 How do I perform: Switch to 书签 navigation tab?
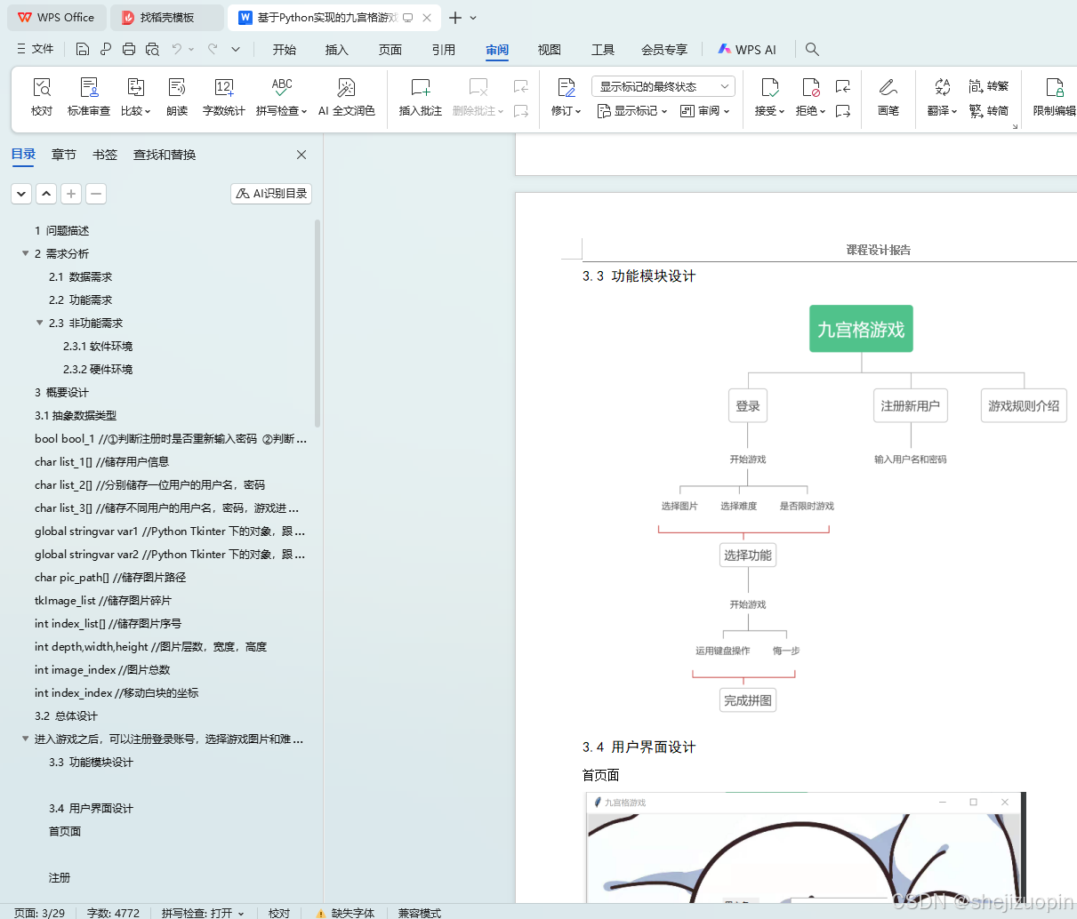tap(105, 155)
